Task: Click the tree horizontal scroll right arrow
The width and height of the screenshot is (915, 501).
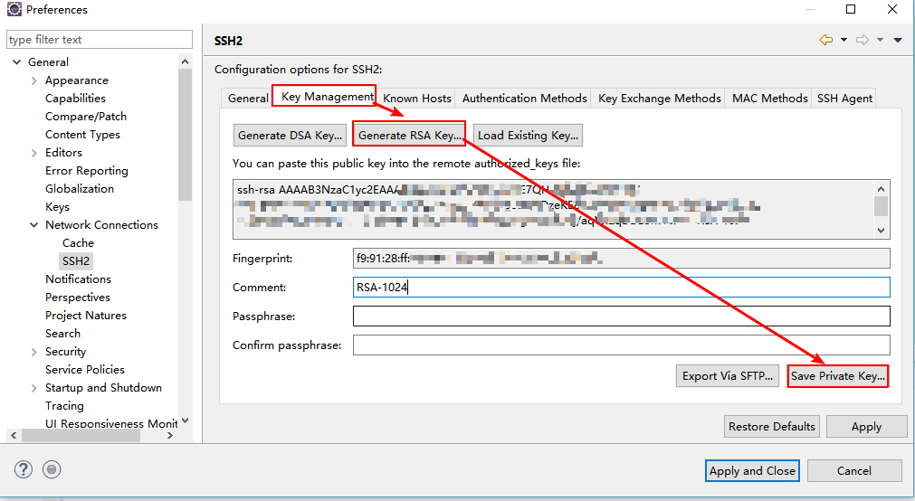Action: pyautogui.click(x=170, y=436)
